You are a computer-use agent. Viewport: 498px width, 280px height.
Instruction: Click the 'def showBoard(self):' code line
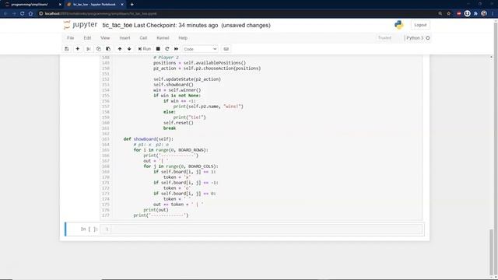point(149,139)
